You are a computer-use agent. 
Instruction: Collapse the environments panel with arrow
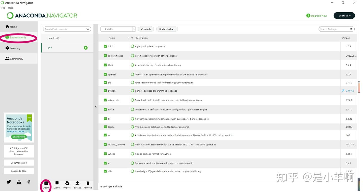tap(96, 107)
